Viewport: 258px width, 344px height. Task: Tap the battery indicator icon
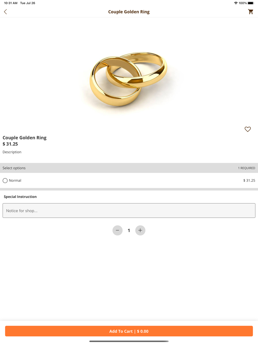point(251,3)
